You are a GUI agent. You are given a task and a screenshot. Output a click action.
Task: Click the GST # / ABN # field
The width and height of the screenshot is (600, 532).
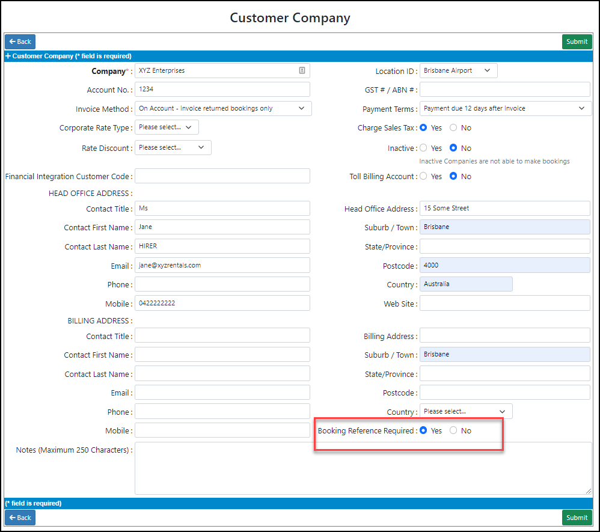pyautogui.click(x=505, y=89)
